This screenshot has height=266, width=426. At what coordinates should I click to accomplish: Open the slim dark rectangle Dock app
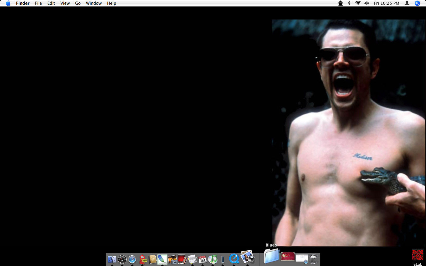[223, 259]
